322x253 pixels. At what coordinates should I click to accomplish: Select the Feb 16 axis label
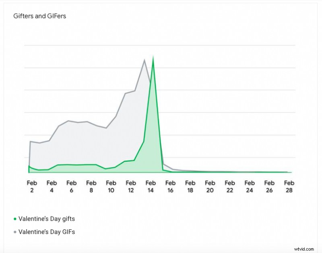(x=170, y=186)
